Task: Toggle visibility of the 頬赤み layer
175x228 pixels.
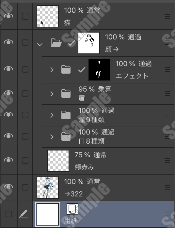Action: coord(8,160)
